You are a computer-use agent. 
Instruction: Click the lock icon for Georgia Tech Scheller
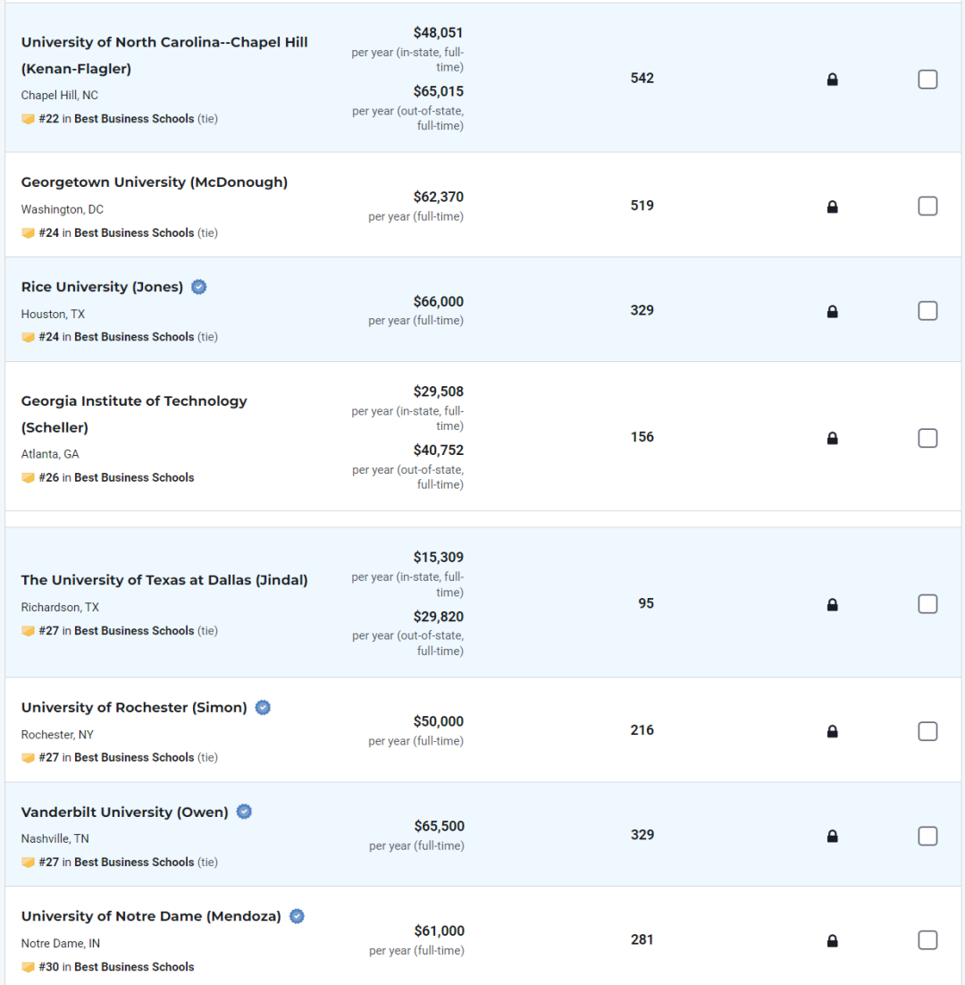(832, 438)
